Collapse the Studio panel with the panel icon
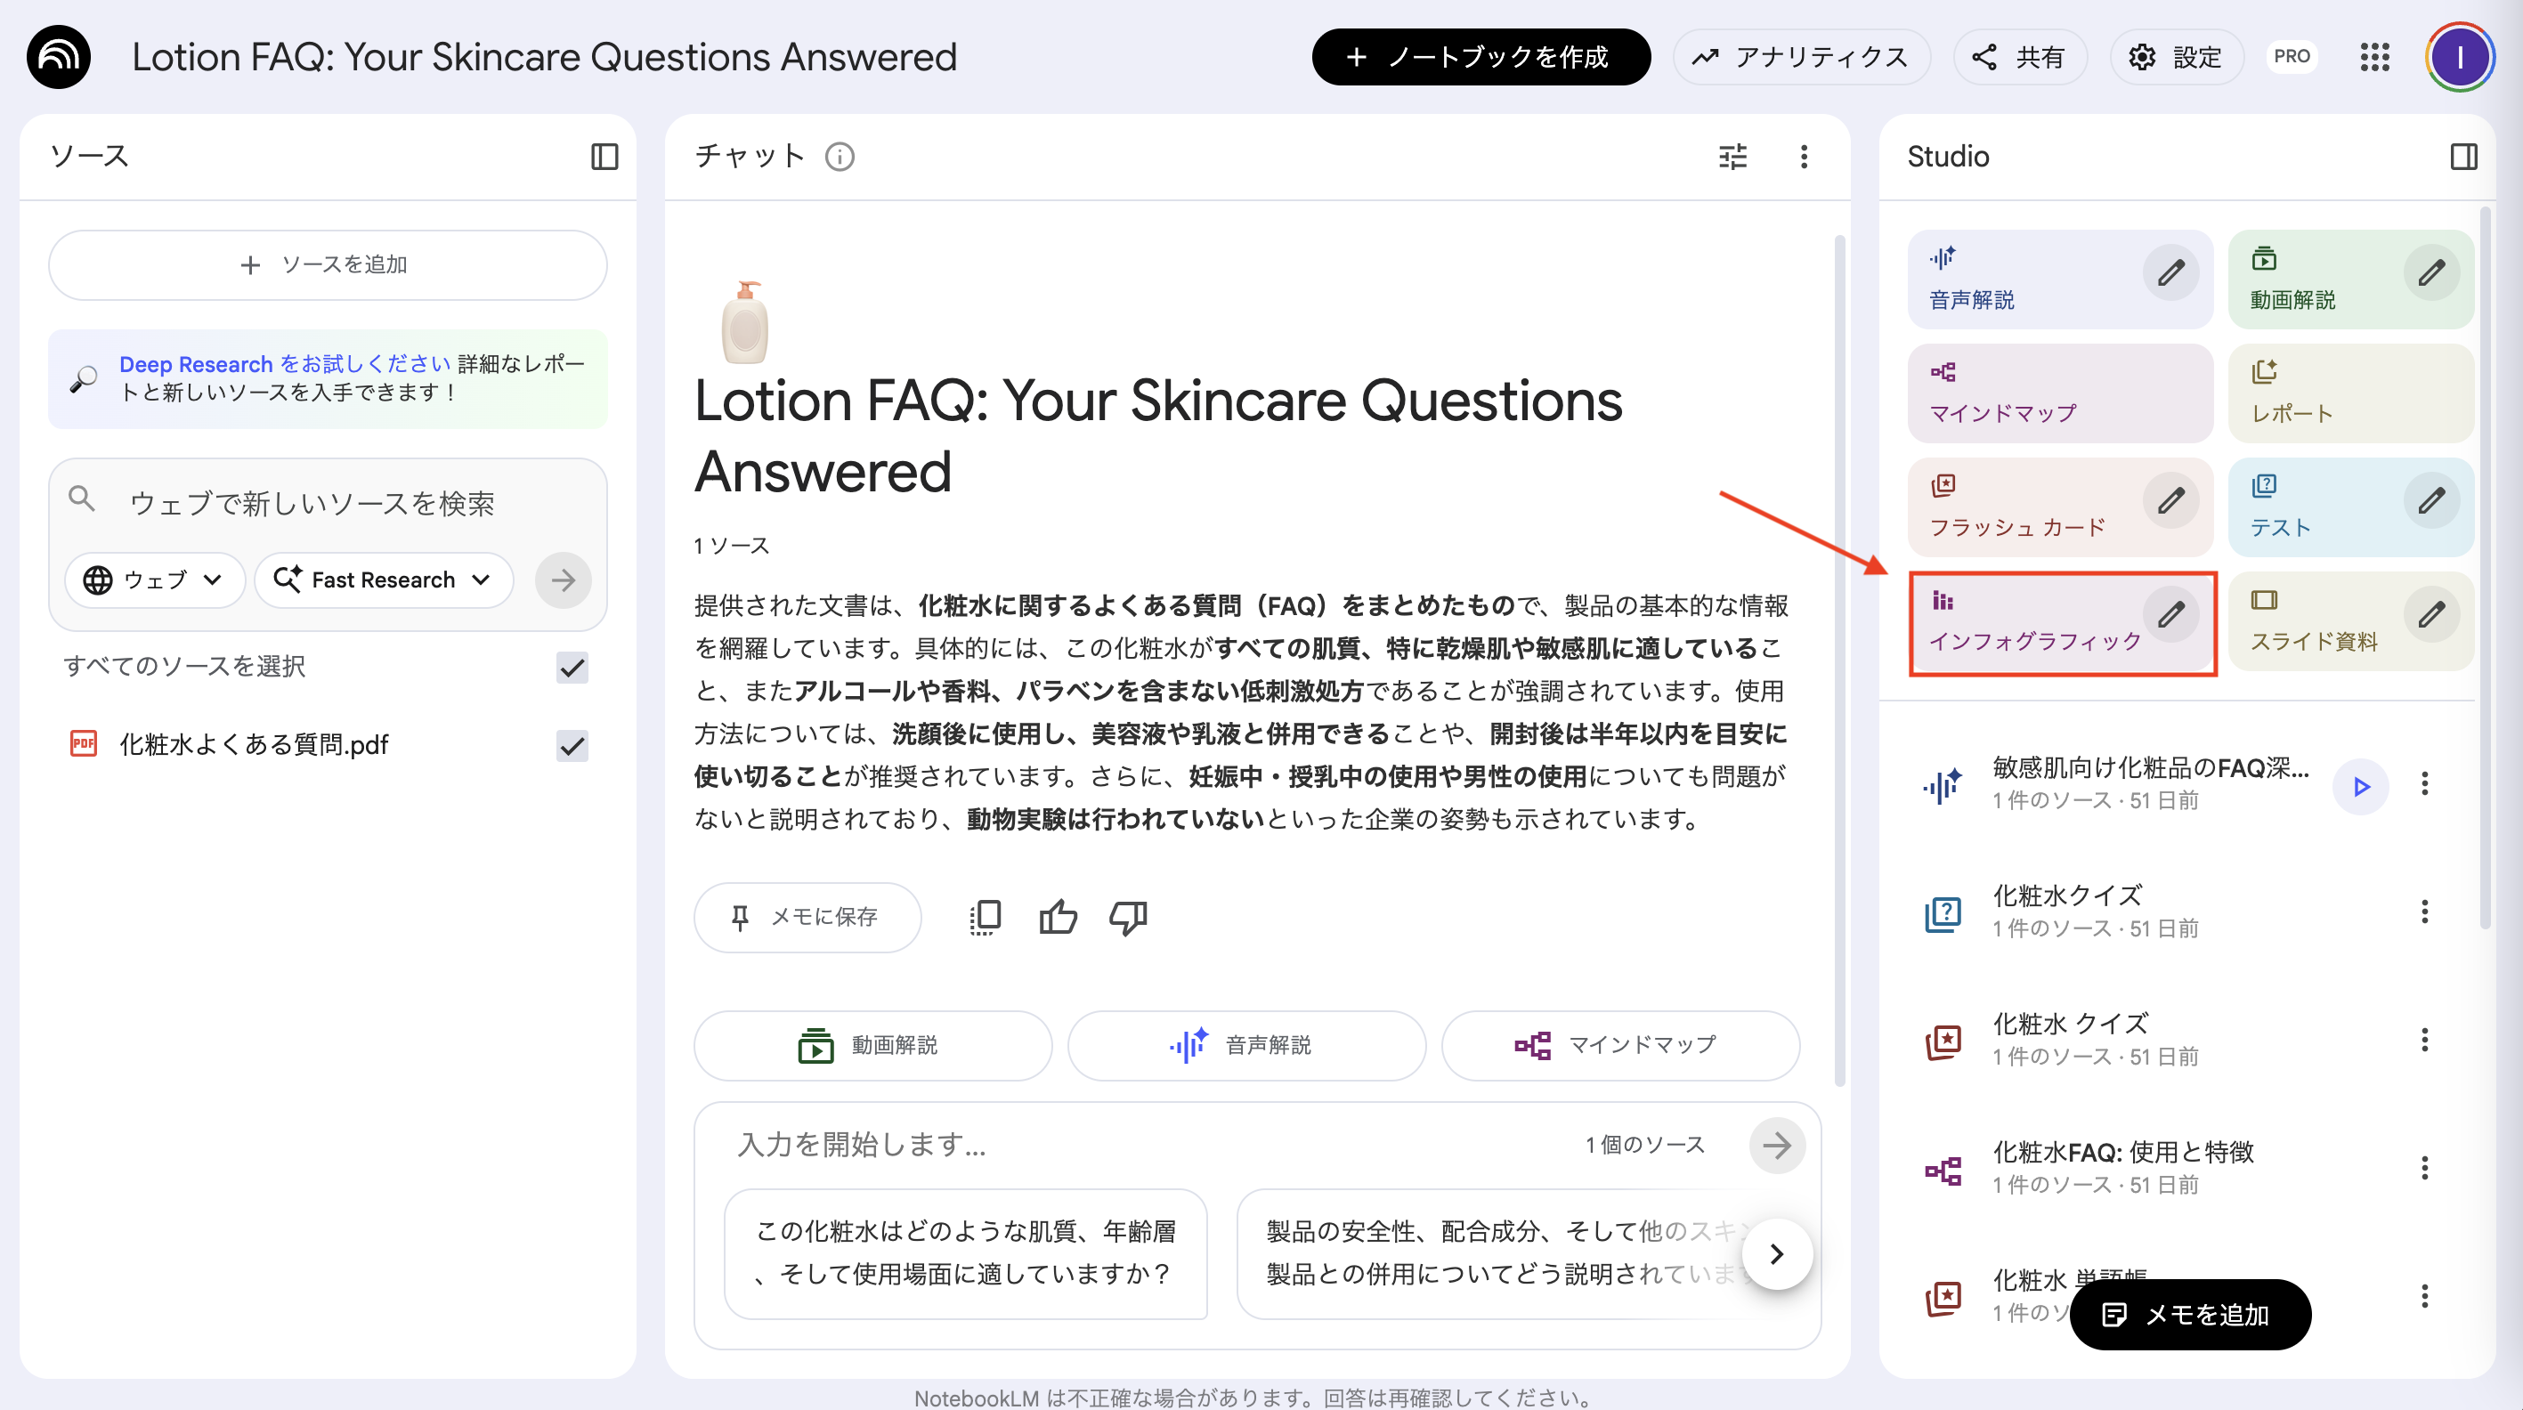This screenshot has width=2523, height=1410. pos(2463,157)
